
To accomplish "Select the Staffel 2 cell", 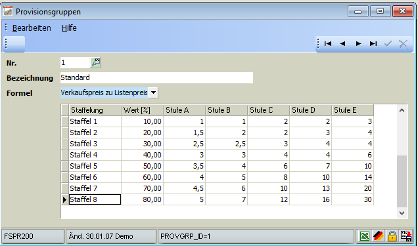I will click(x=95, y=133).
